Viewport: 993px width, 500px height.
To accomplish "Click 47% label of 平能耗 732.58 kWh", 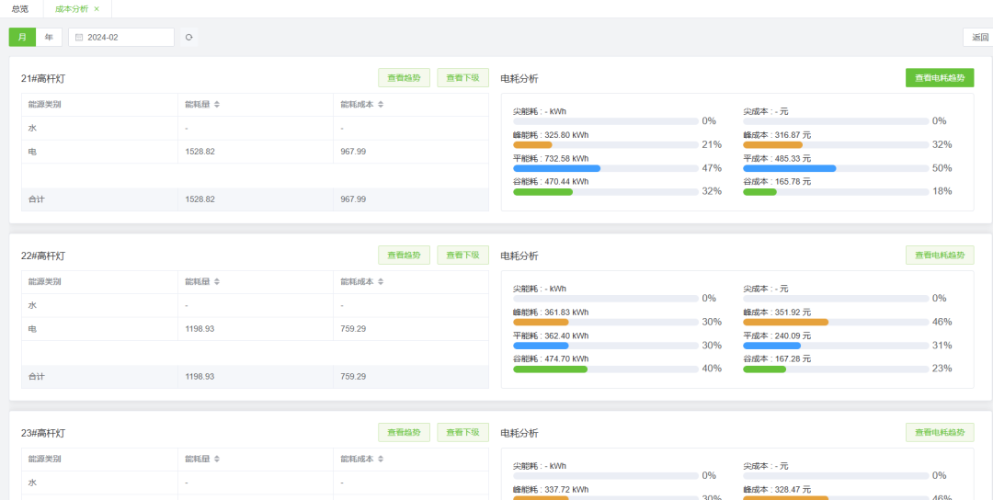I will (x=712, y=168).
